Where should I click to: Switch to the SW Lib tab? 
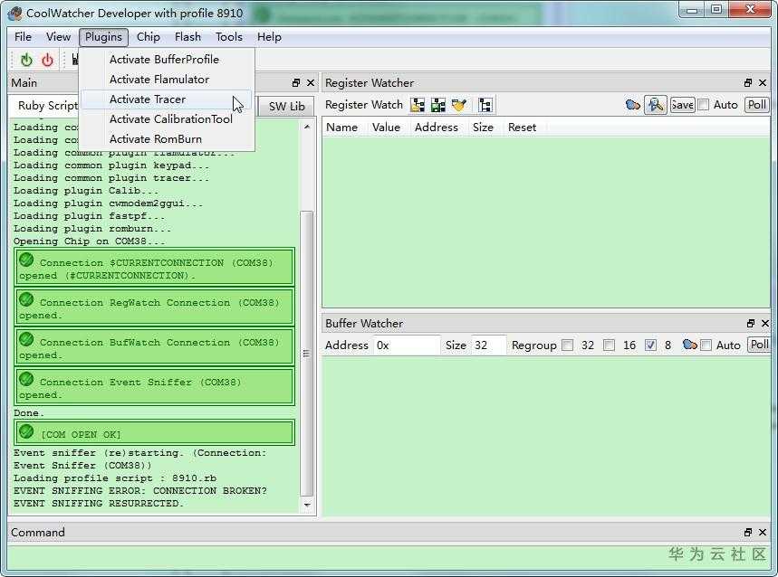pyautogui.click(x=286, y=107)
